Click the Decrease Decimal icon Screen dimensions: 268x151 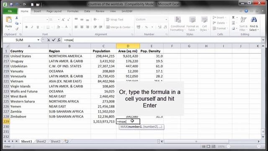[x=165, y=27]
